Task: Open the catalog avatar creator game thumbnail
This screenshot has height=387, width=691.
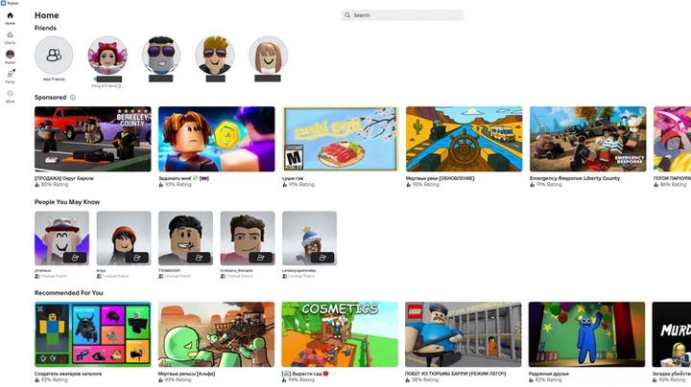Action: pos(93,334)
